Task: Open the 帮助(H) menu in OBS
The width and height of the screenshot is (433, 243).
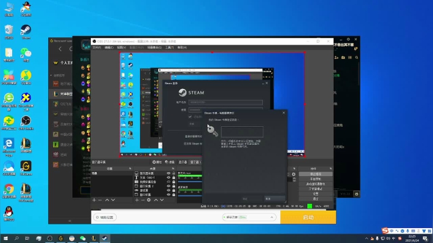Action: (x=182, y=48)
